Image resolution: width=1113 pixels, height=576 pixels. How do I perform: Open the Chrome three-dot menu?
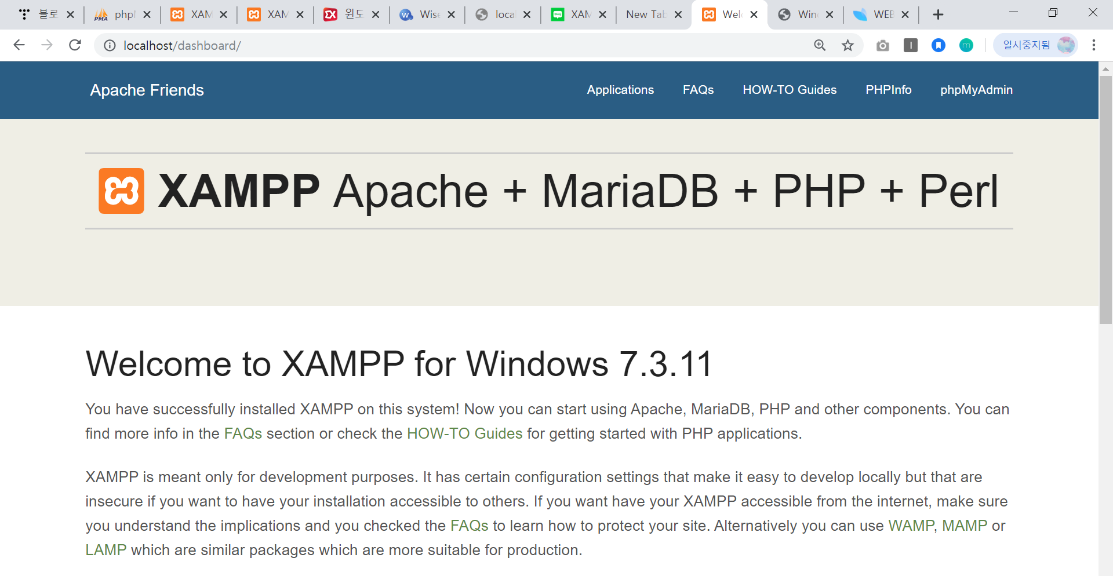click(1094, 45)
